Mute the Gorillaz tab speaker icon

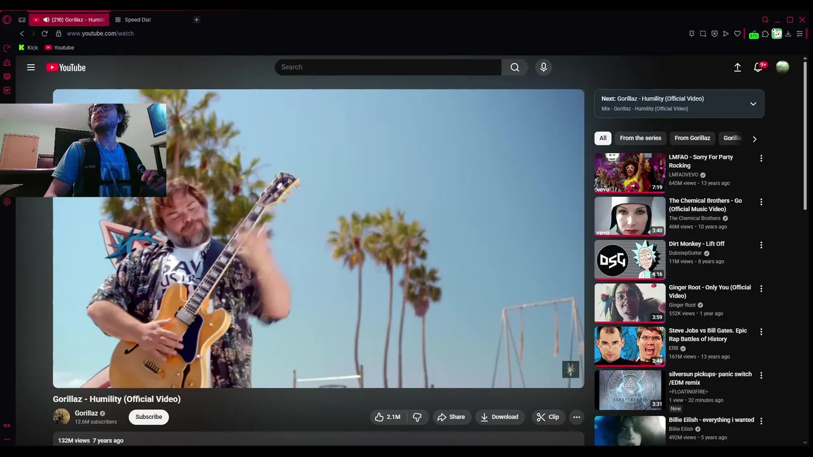click(46, 20)
